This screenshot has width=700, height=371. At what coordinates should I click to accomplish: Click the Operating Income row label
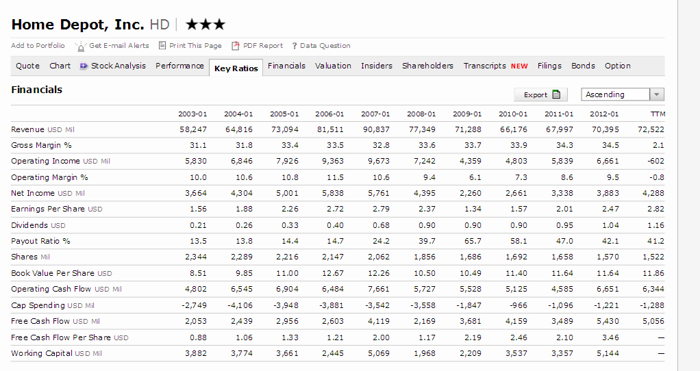tap(61, 161)
